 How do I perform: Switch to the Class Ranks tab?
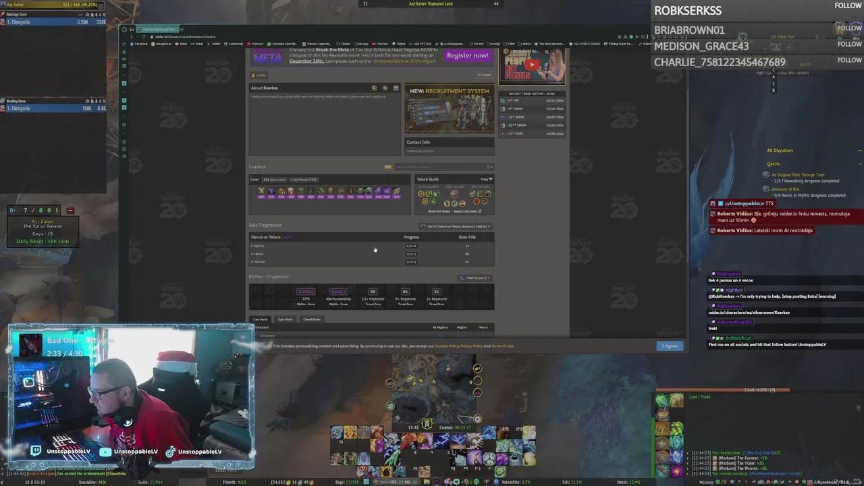(x=260, y=319)
